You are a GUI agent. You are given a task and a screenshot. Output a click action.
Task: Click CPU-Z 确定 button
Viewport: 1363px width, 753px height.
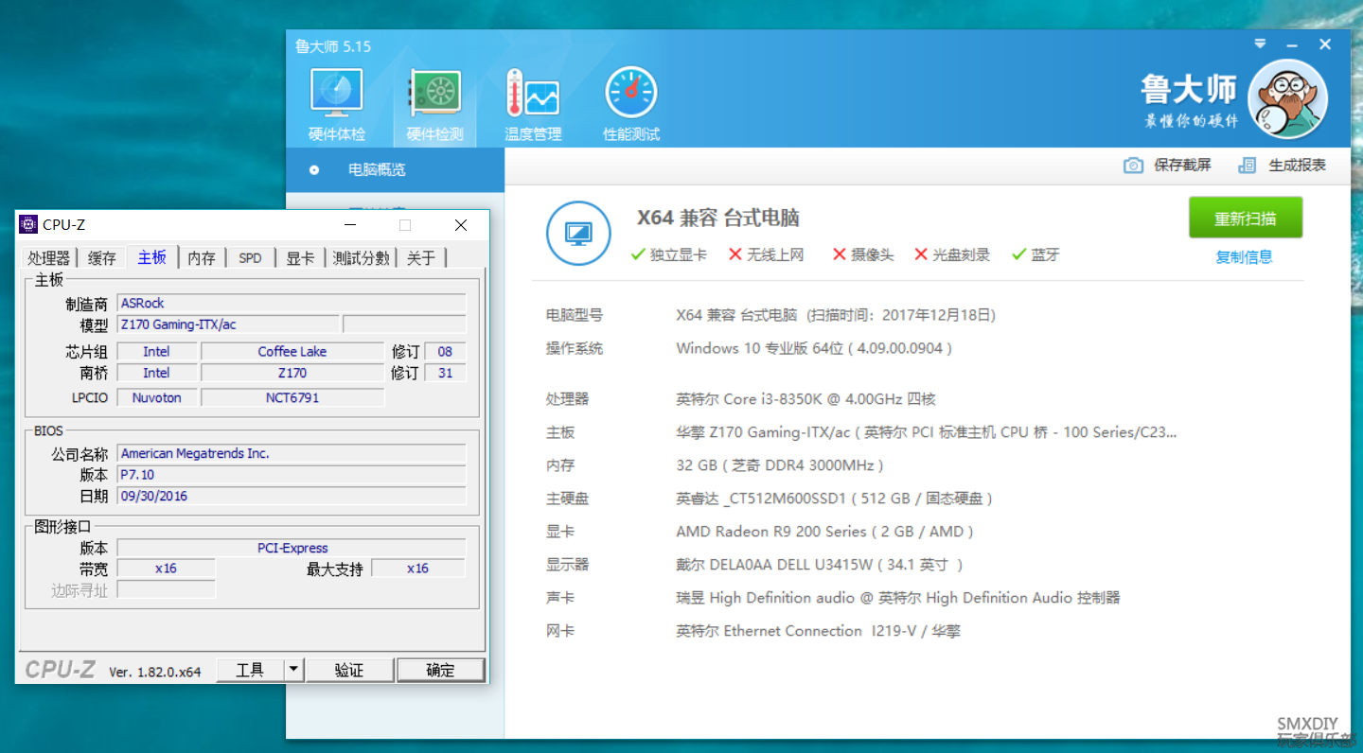440,670
